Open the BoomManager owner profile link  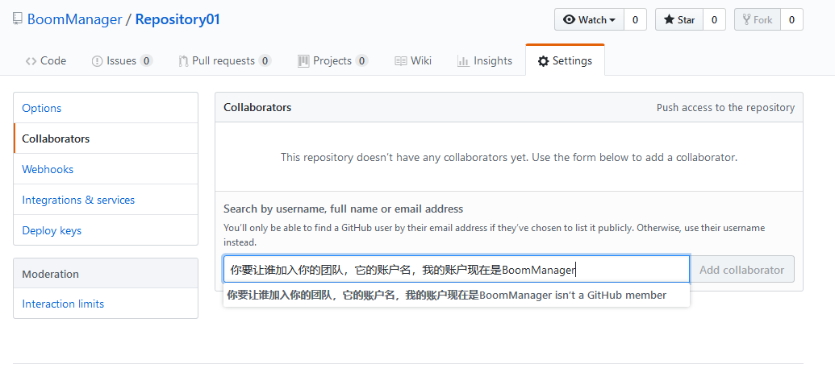74,19
